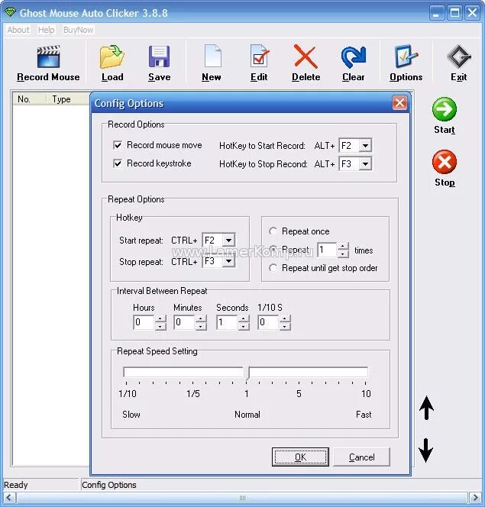Image resolution: width=485 pixels, height=507 pixels.
Task: Click the Record Mouse clapperboard icon
Action: [49, 57]
